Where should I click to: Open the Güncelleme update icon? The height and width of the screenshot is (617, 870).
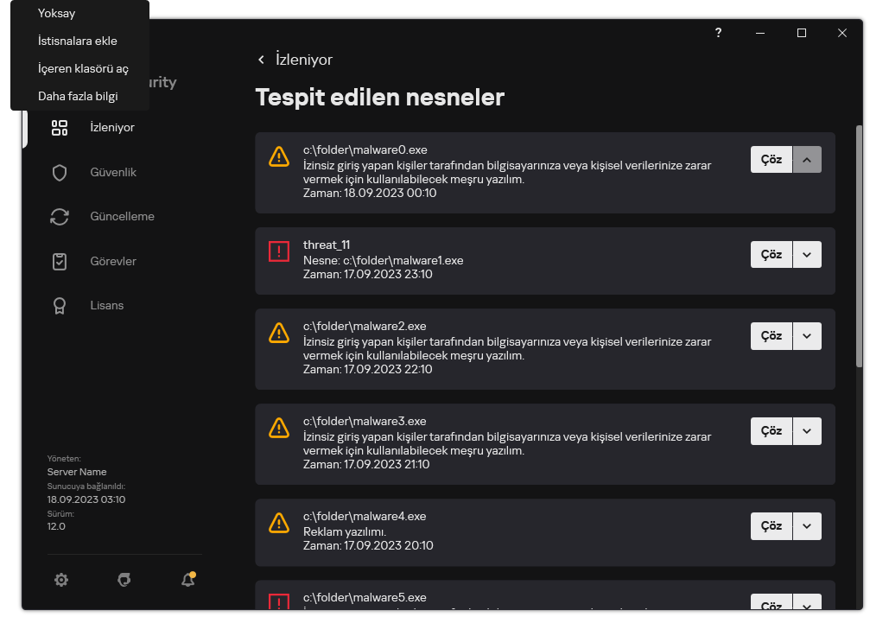(x=60, y=217)
